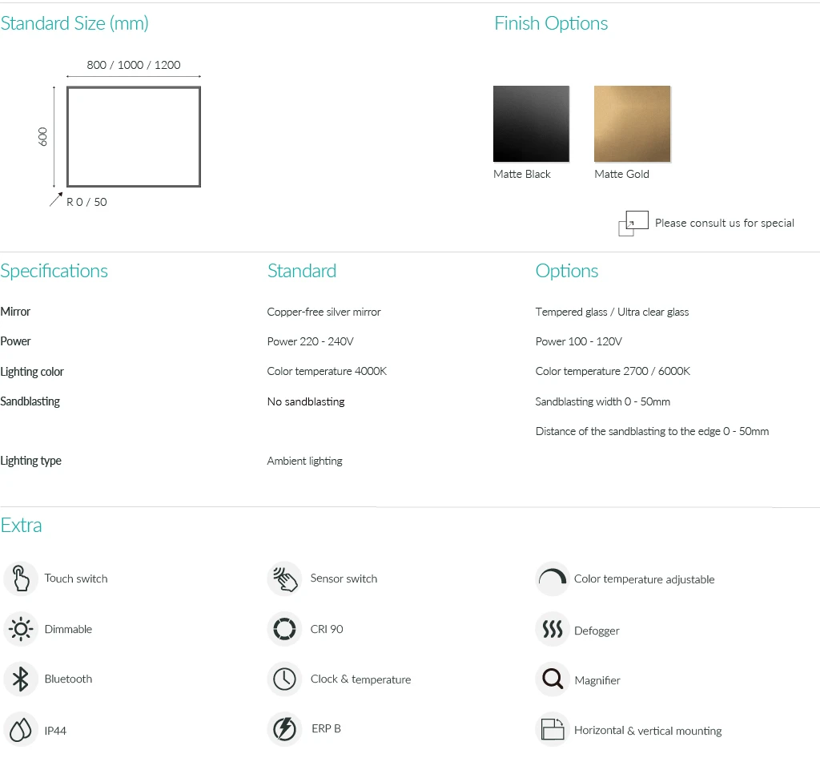Click the Defogger steam icon

[x=552, y=630]
